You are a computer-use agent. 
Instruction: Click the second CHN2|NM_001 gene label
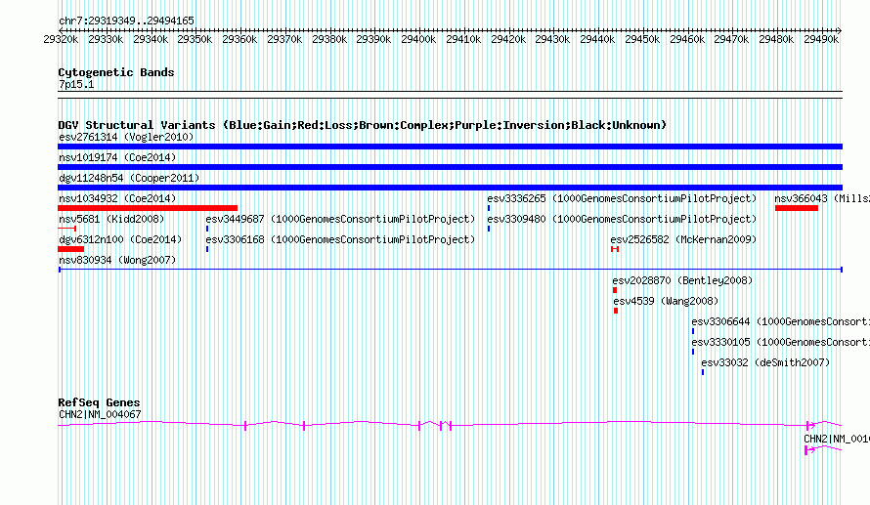837,439
